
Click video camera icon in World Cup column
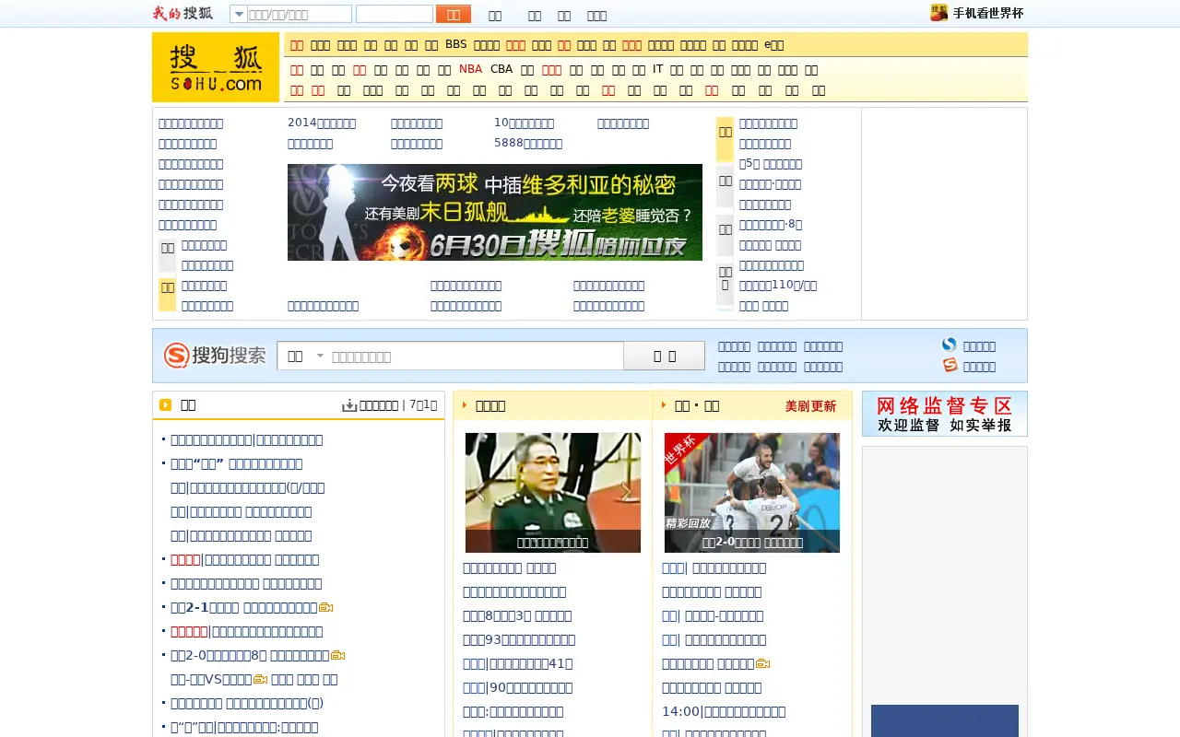click(x=762, y=663)
